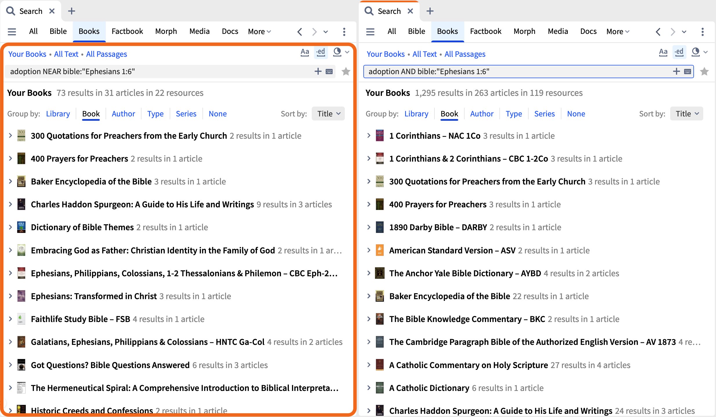The image size is (716, 417).
Task: Add a search term with left plus icon
Action: tap(318, 71)
